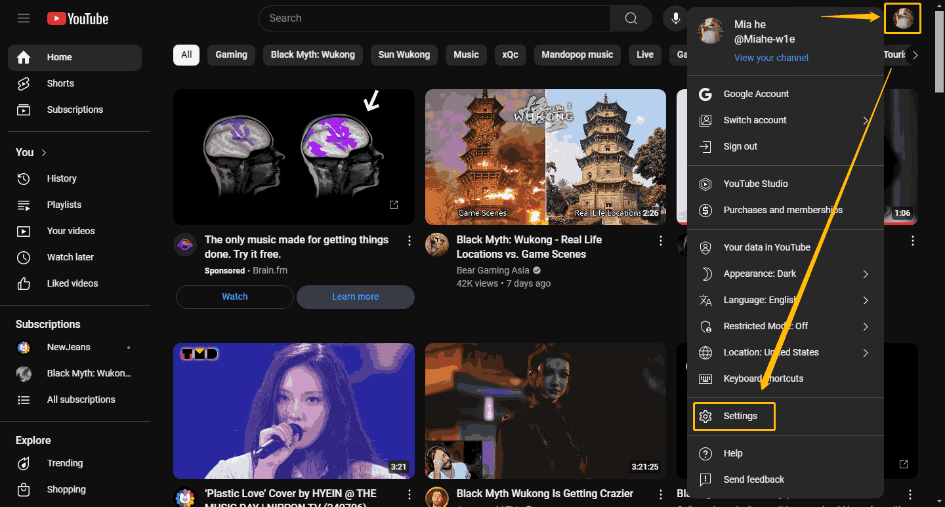This screenshot has height=507, width=945.
Task: Open Shorts in the sidebar
Action: 75,84
